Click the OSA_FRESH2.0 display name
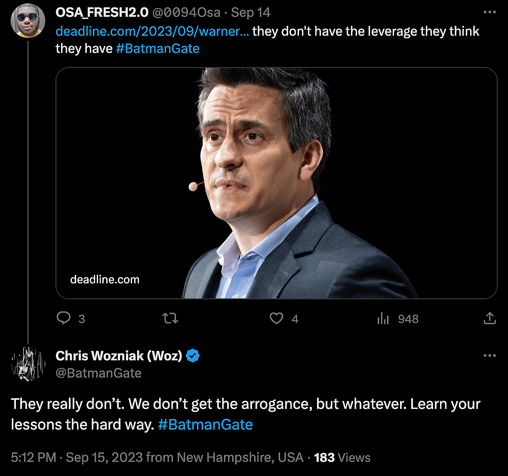This screenshot has height=476, width=508. click(102, 12)
